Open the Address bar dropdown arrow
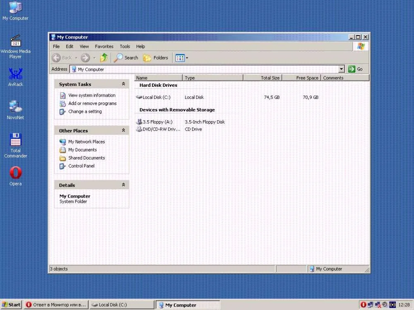This screenshot has width=414, height=310. (342, 69)
